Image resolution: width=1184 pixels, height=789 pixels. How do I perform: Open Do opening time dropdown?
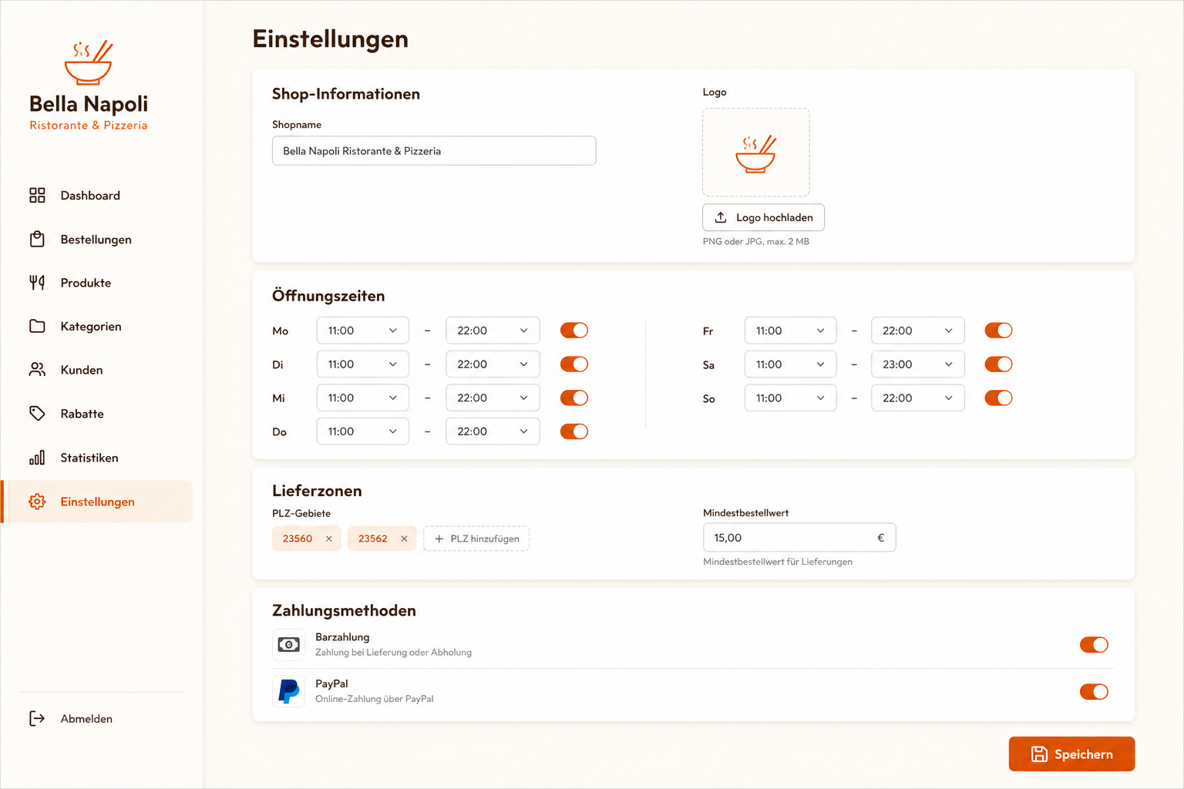pos(362,431)
